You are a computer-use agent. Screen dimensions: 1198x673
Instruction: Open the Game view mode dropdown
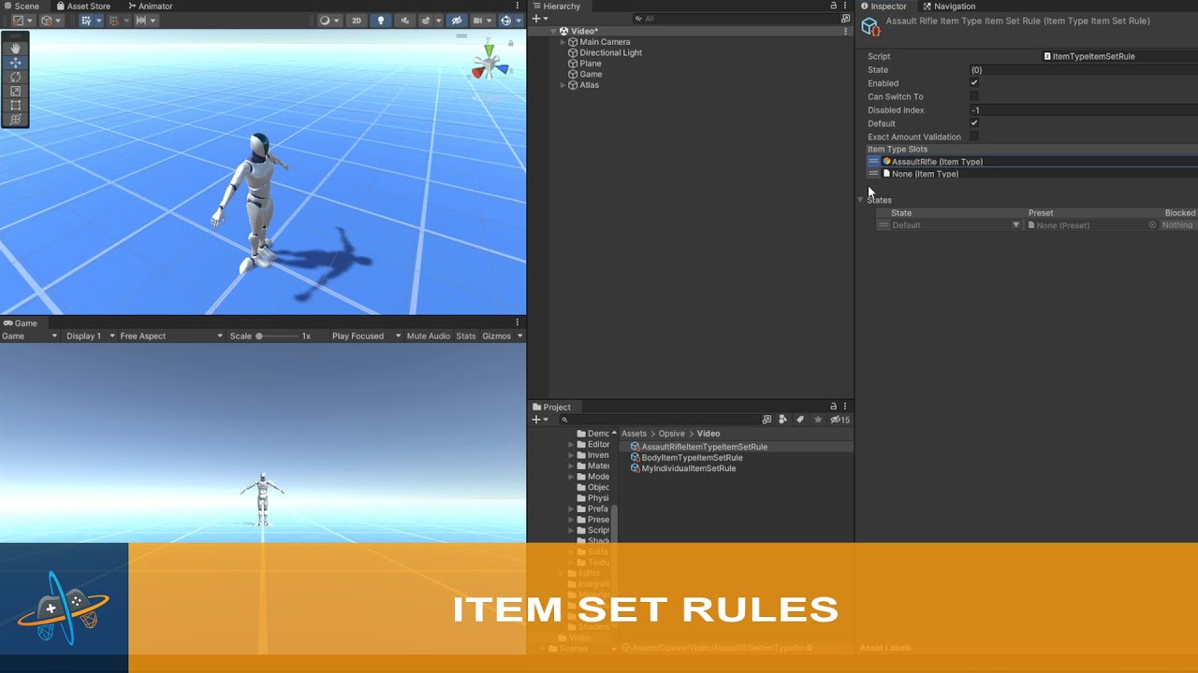[30, 336]
